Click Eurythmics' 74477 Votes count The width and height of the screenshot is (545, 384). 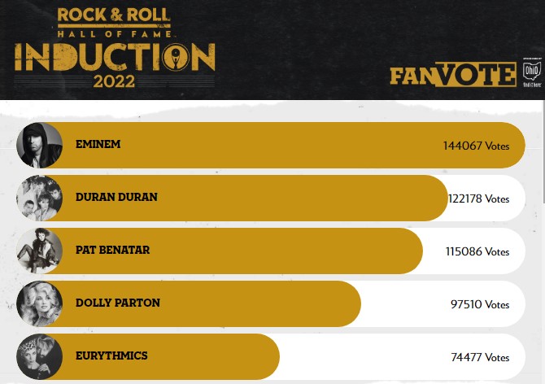480,357
